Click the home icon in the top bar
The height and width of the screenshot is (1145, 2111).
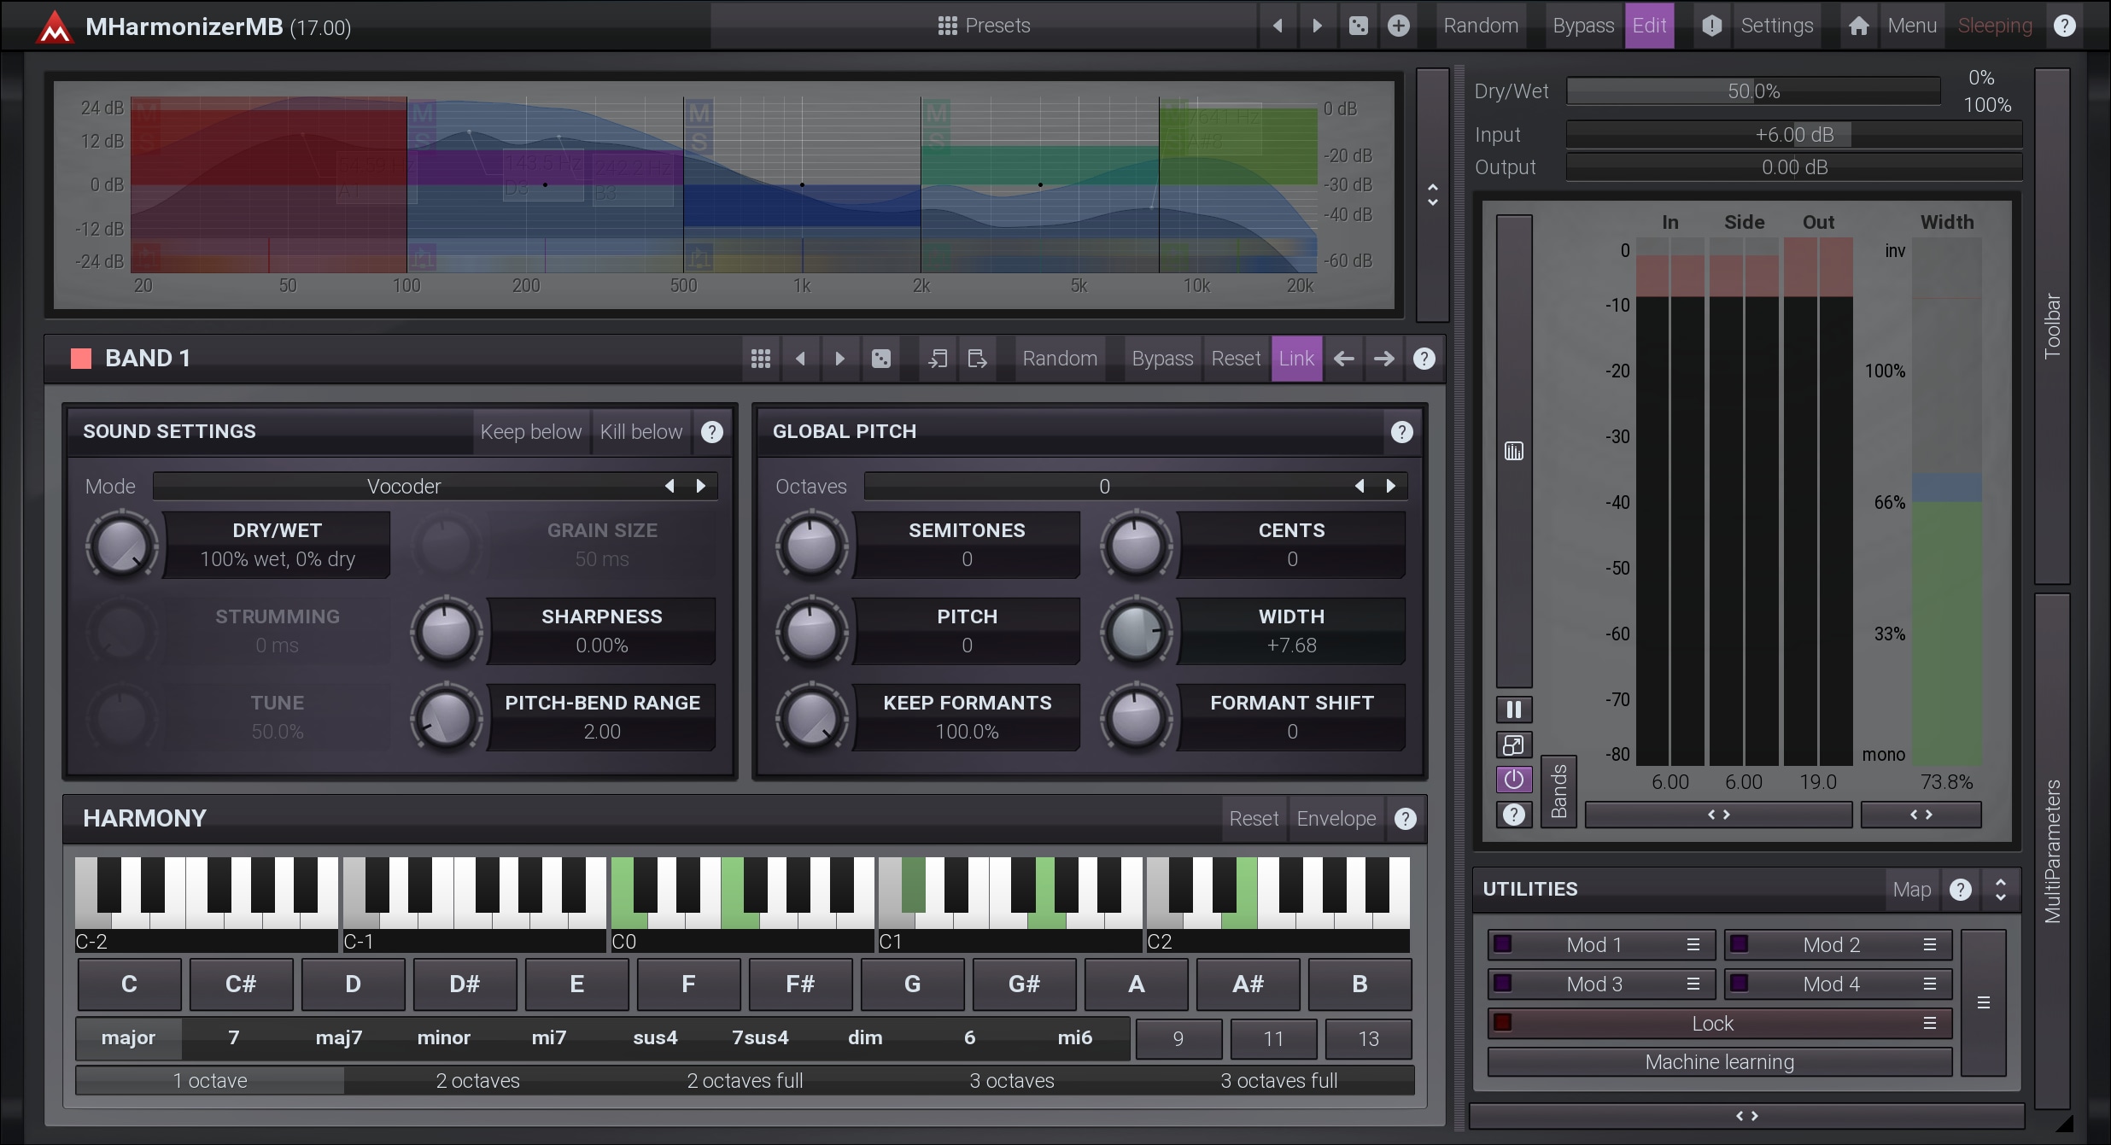(1858, 26)
